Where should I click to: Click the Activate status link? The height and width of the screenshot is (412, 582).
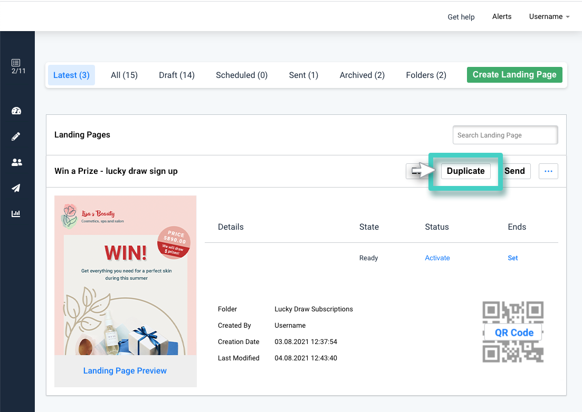437,258
